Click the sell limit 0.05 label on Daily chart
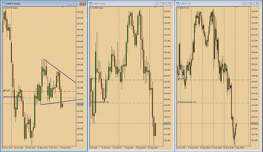 tap(100, 102)
